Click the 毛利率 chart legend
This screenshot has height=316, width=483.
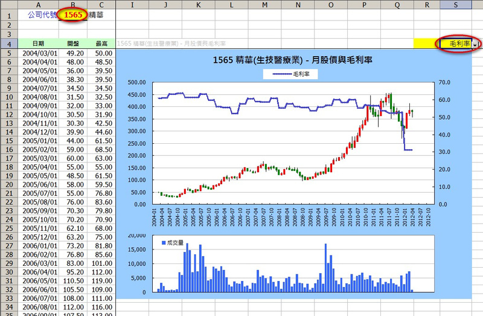coord(290,74)
